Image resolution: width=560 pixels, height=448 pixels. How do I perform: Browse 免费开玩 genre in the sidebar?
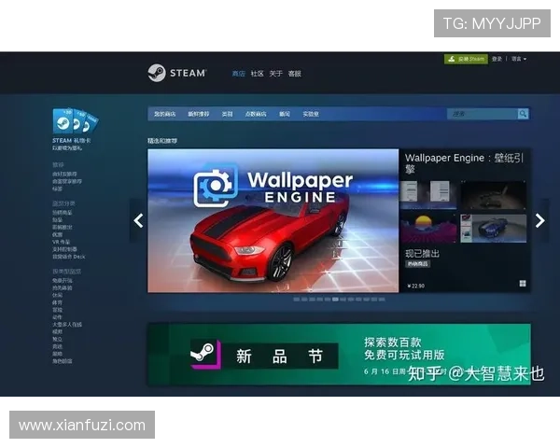pos(63,280)
